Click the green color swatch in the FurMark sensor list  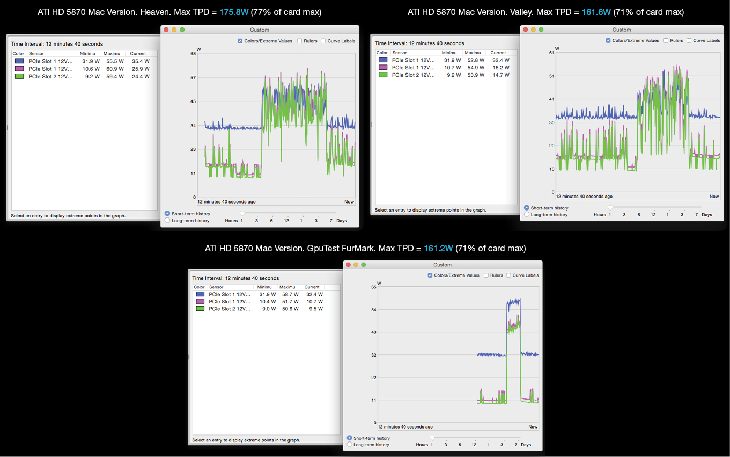click(x=201, y=309)
